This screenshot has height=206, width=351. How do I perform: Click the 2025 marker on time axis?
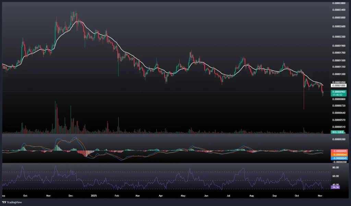(x=94, y=196)
